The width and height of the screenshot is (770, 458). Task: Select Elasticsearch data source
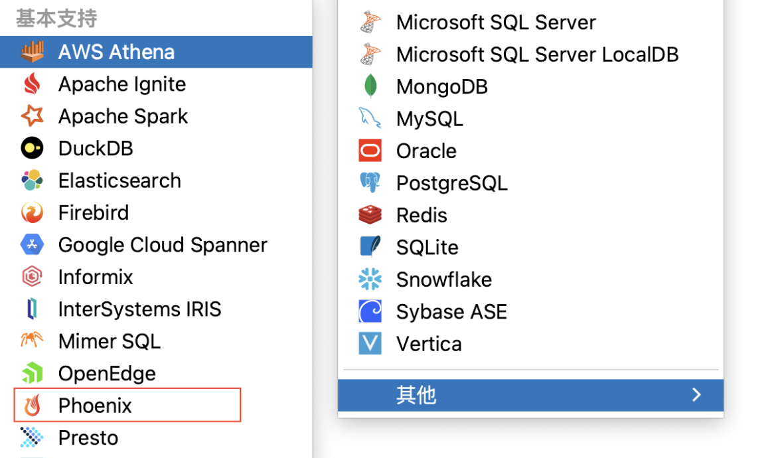click(x=156, y=180)
